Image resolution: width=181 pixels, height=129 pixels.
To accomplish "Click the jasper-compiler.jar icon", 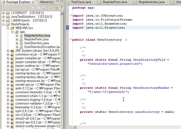I will coord(12,58).
